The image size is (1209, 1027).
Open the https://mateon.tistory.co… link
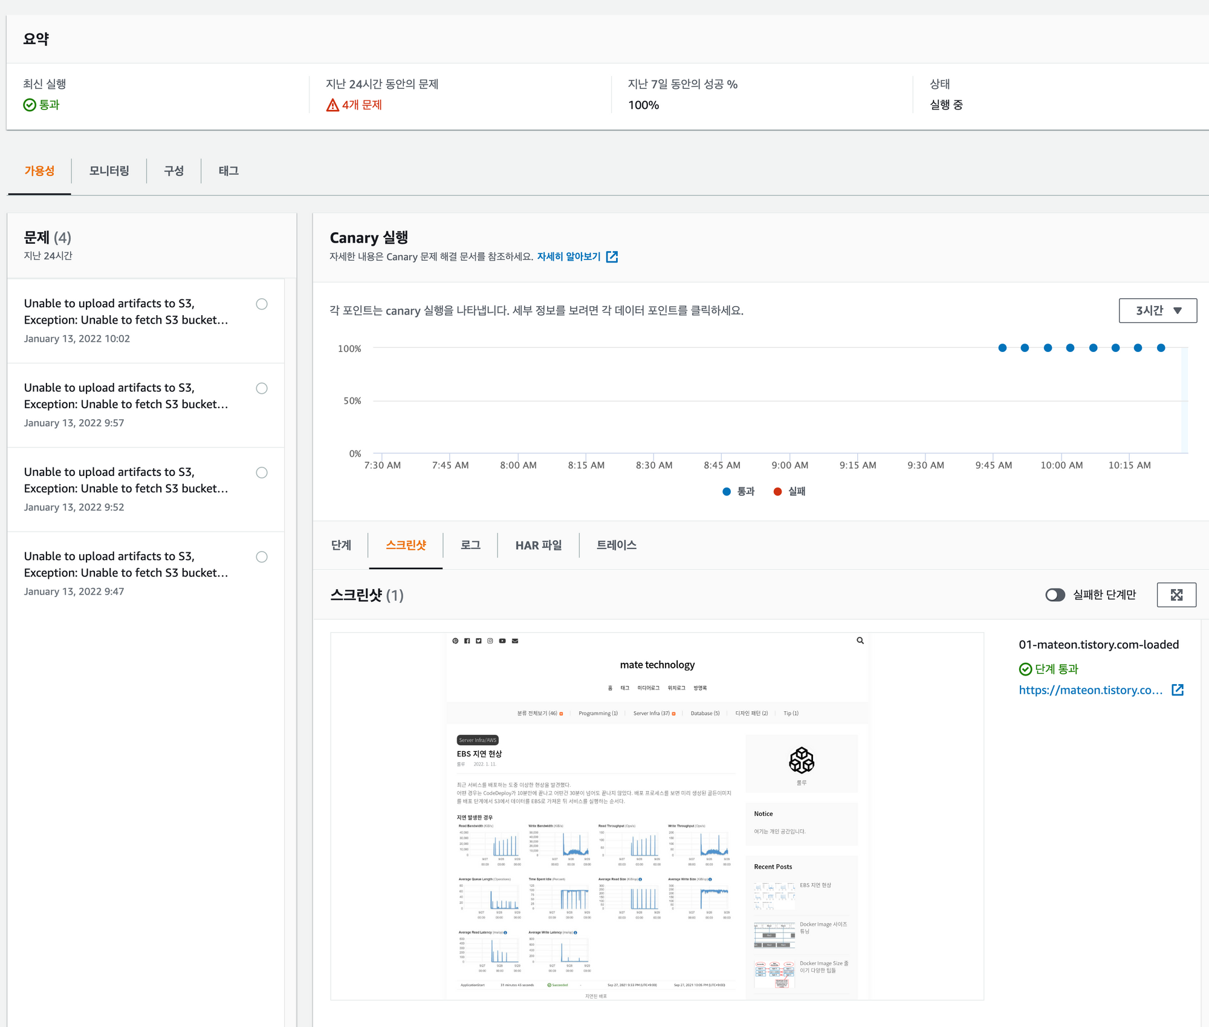pyautogui.click(x=1090, y=690)
